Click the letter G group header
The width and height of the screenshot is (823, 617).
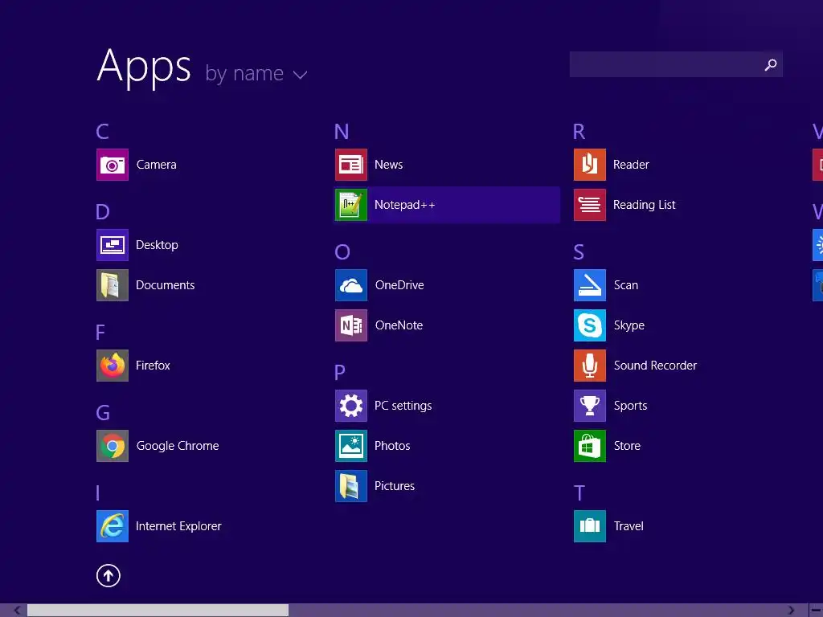[103, 413]
